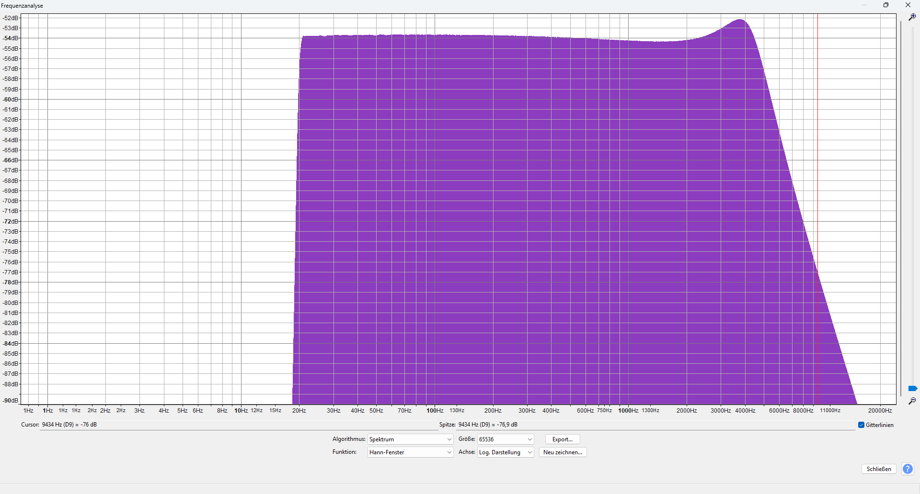Image resolution: width=920 pixels, height=494 pixels.
Task: Click the 'Frequenzanalyse' window title
Action: coord(22,6)
